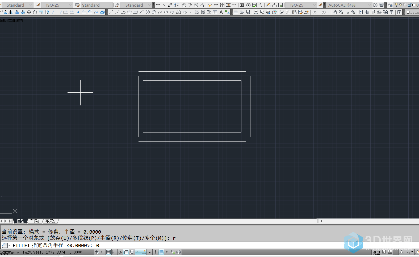This screenshot has height=257, width=419.
Task: Select the Hatch tool
Action: pyautogui.click(x=197, y=12)
